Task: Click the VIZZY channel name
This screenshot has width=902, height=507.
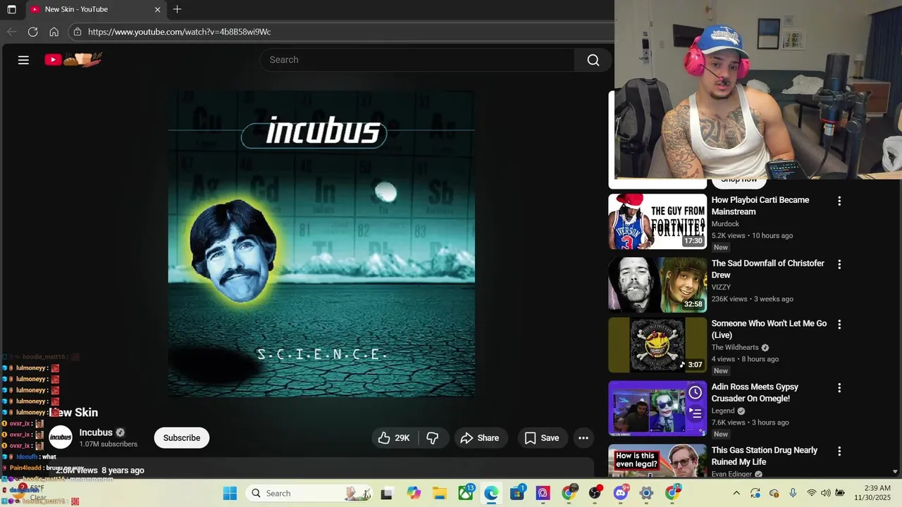Action: click(721, 287)
